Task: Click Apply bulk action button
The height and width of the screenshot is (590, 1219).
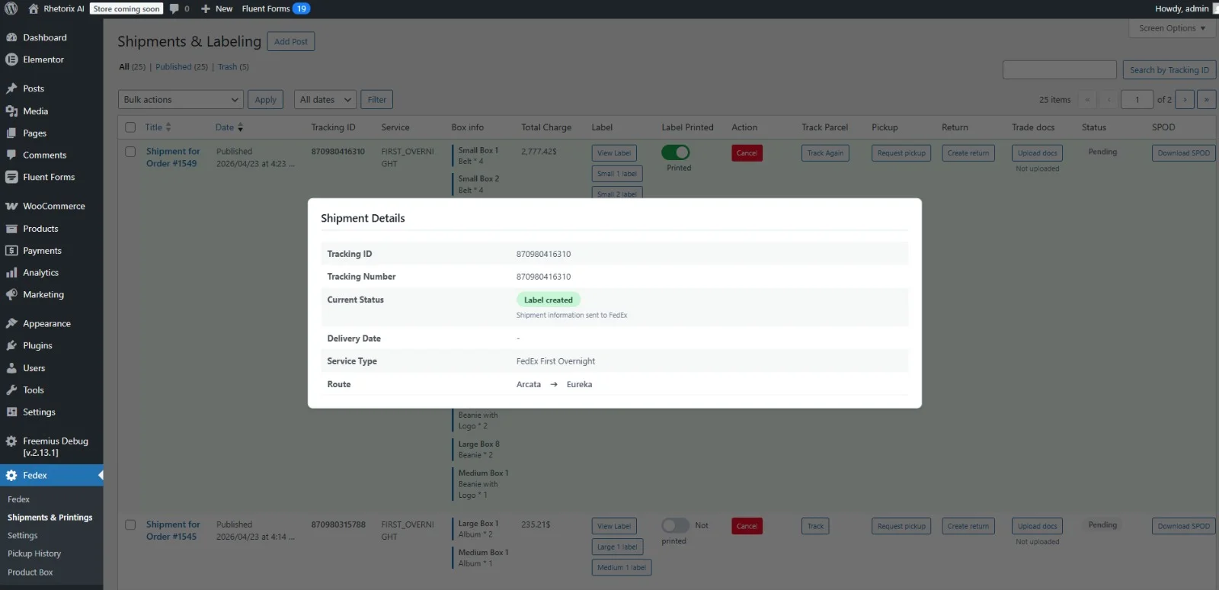Action: (265, 99)
